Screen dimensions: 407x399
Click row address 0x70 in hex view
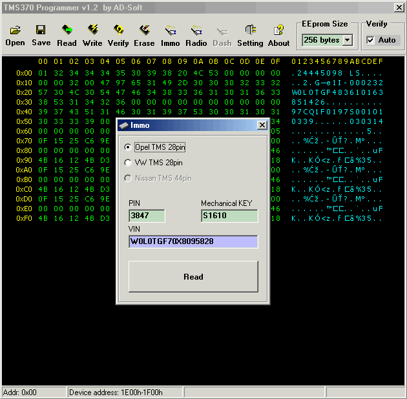coord(24,141)
